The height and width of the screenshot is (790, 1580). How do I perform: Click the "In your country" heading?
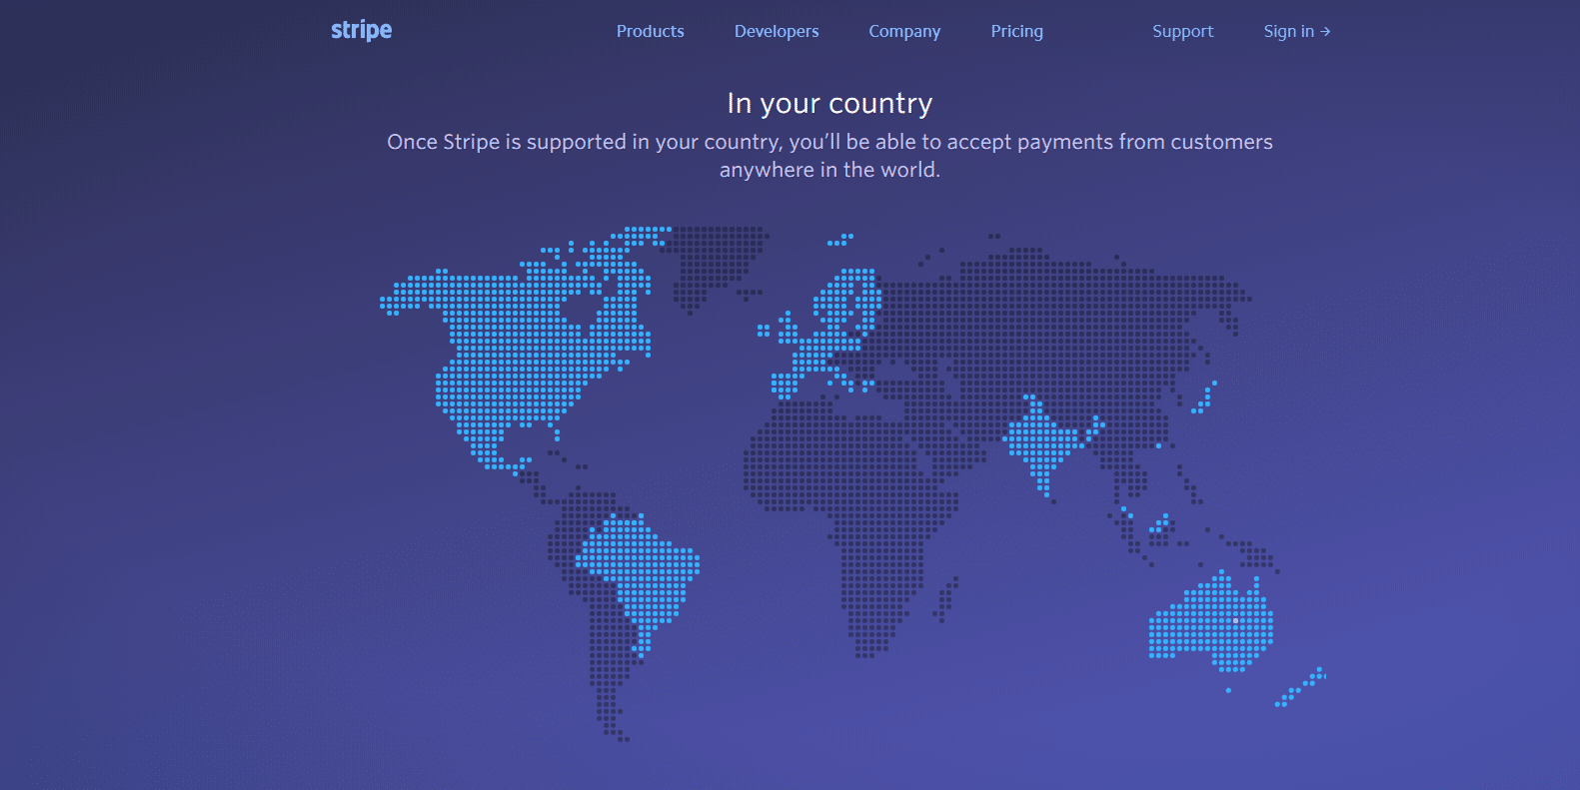pyautogui.click(x=829, y=103)
